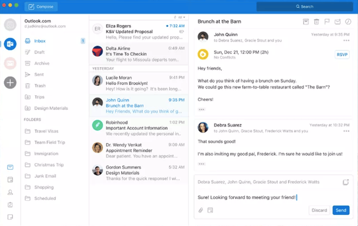
Task: Pop out the reply composer window
Action: (x=346, y=182)
